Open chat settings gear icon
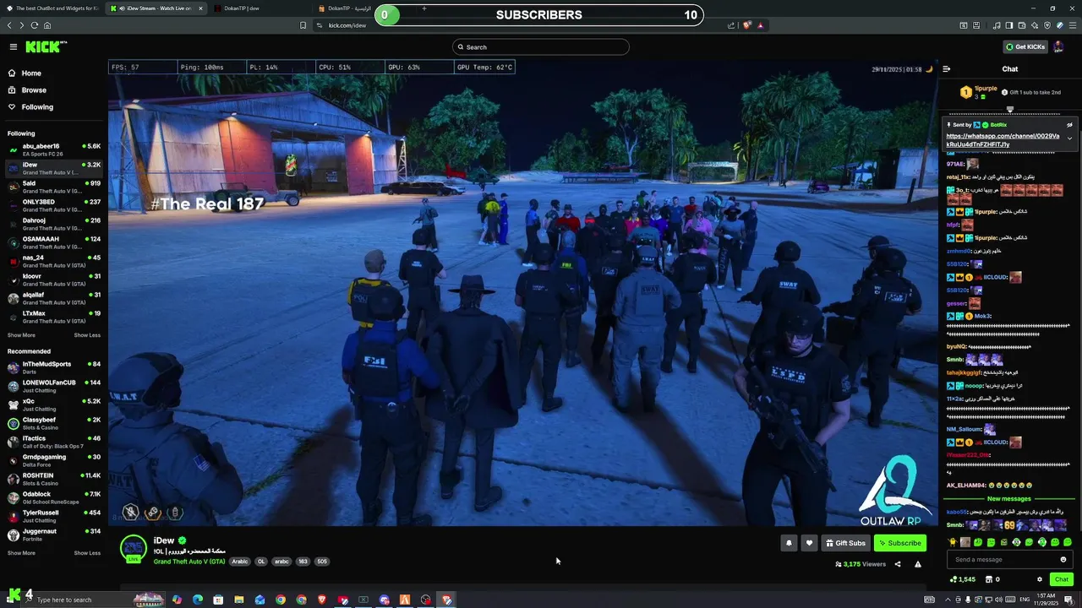Image resolution: width=1082 pixels, height=608 pixels. coord(1040,579)
